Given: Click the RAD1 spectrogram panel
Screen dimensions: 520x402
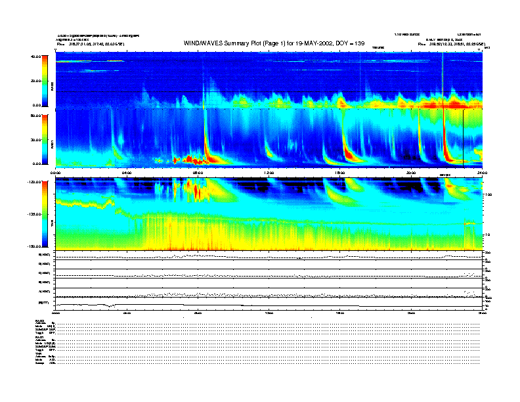Looking at the screenshot, I should coord(269,139).
